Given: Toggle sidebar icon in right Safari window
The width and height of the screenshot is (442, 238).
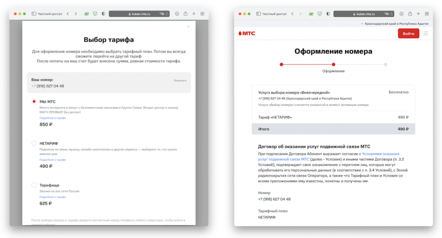Looking at the screenshot, I should click(259, 14).
